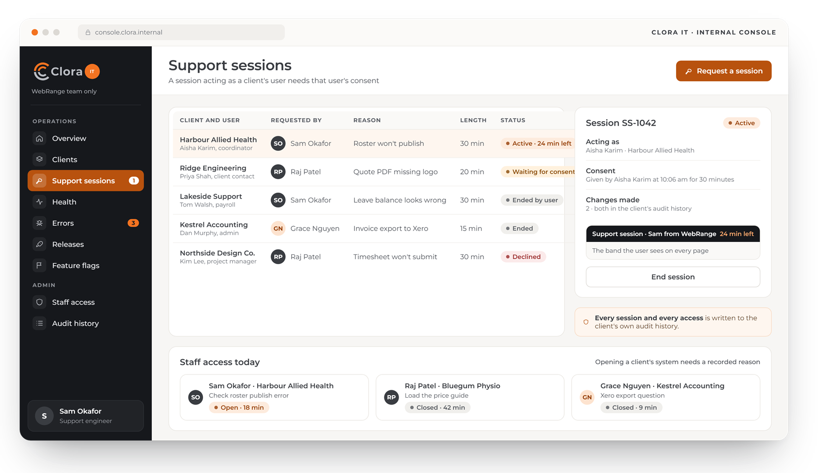Click the Overview home icon
Image resolution: width=818 pixels, height=473 pixels.
point(39,138)
